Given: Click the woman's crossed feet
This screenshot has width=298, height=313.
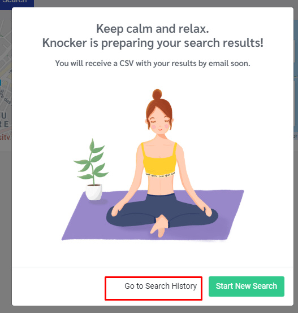Looking at the screenshot, I should click(x=159, y=226).
